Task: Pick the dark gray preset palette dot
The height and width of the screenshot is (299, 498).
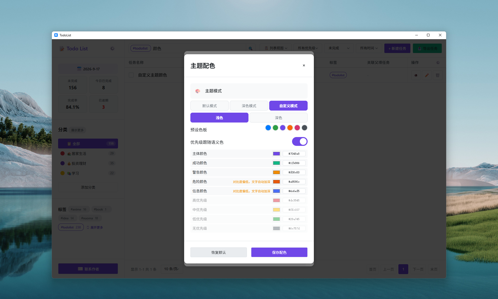Action: (305, 128)
